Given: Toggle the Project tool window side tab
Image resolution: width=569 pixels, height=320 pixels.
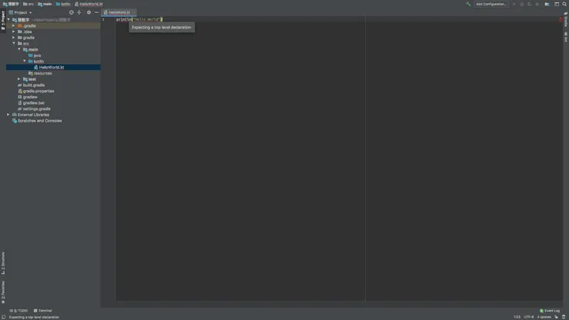Looking at the screenshot, I should tap(3, 20).
